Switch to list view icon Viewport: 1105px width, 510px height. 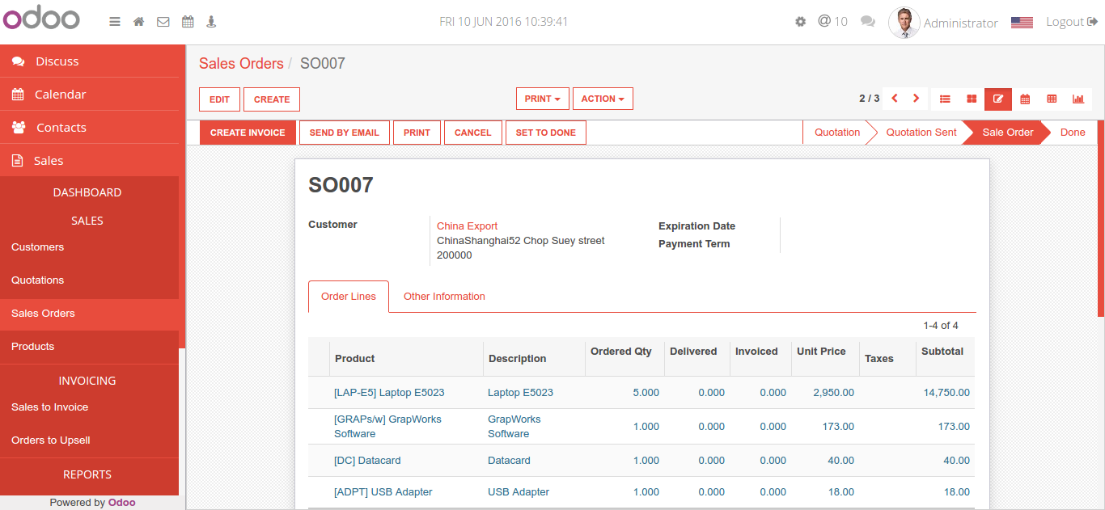click(945, 99)
